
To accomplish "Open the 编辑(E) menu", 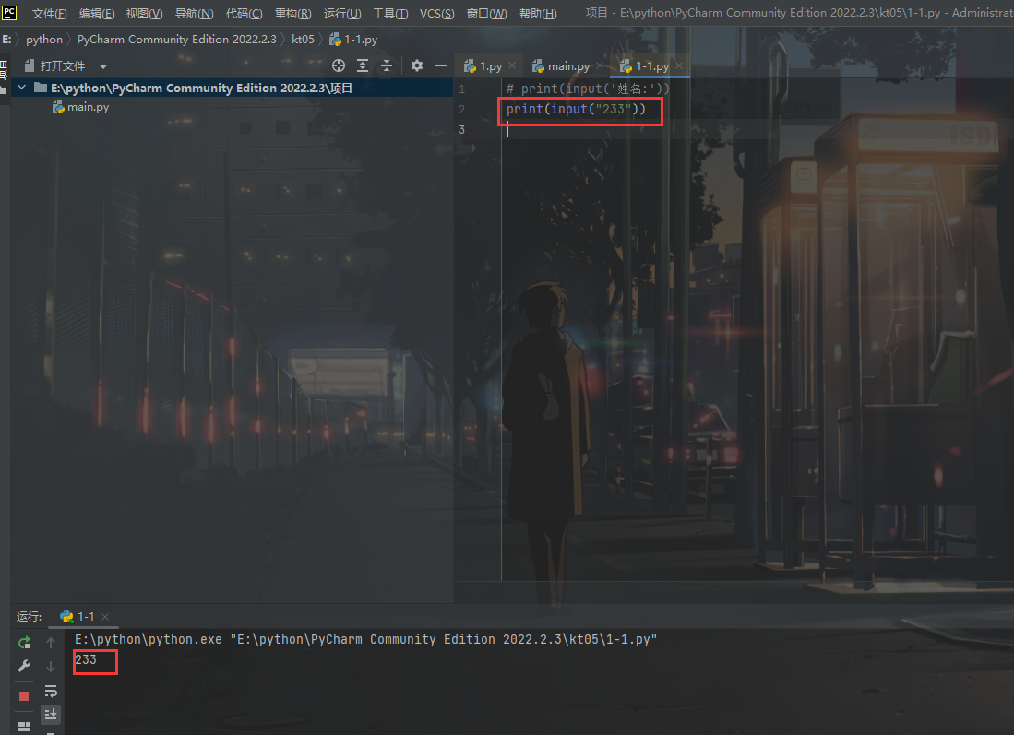I will pos(96,14).
